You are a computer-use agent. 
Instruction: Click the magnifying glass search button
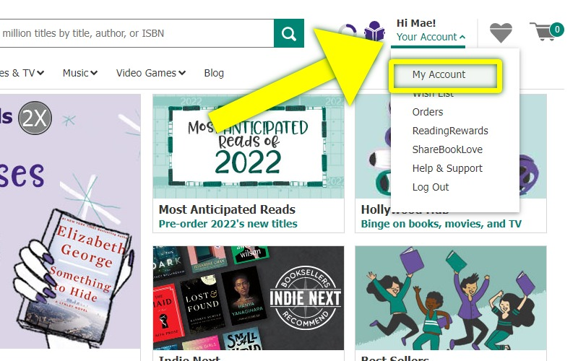click(x=289, y=33)
